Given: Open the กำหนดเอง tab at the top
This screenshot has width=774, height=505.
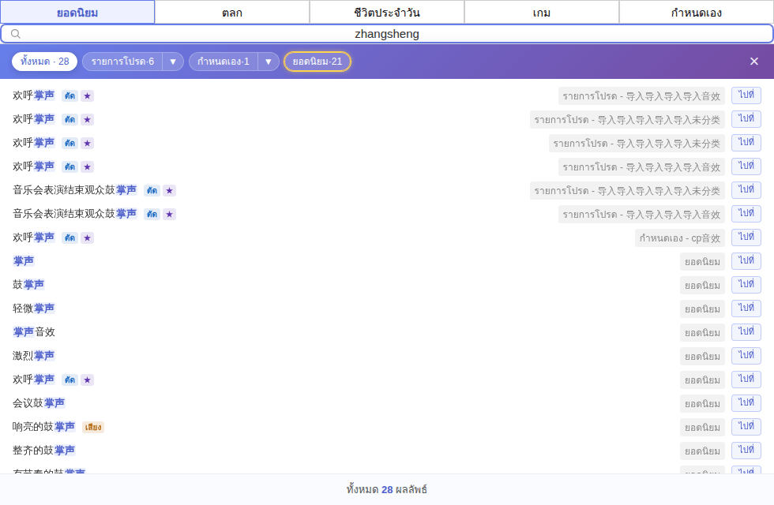Looking at the screenshot, I should point(696,13).
